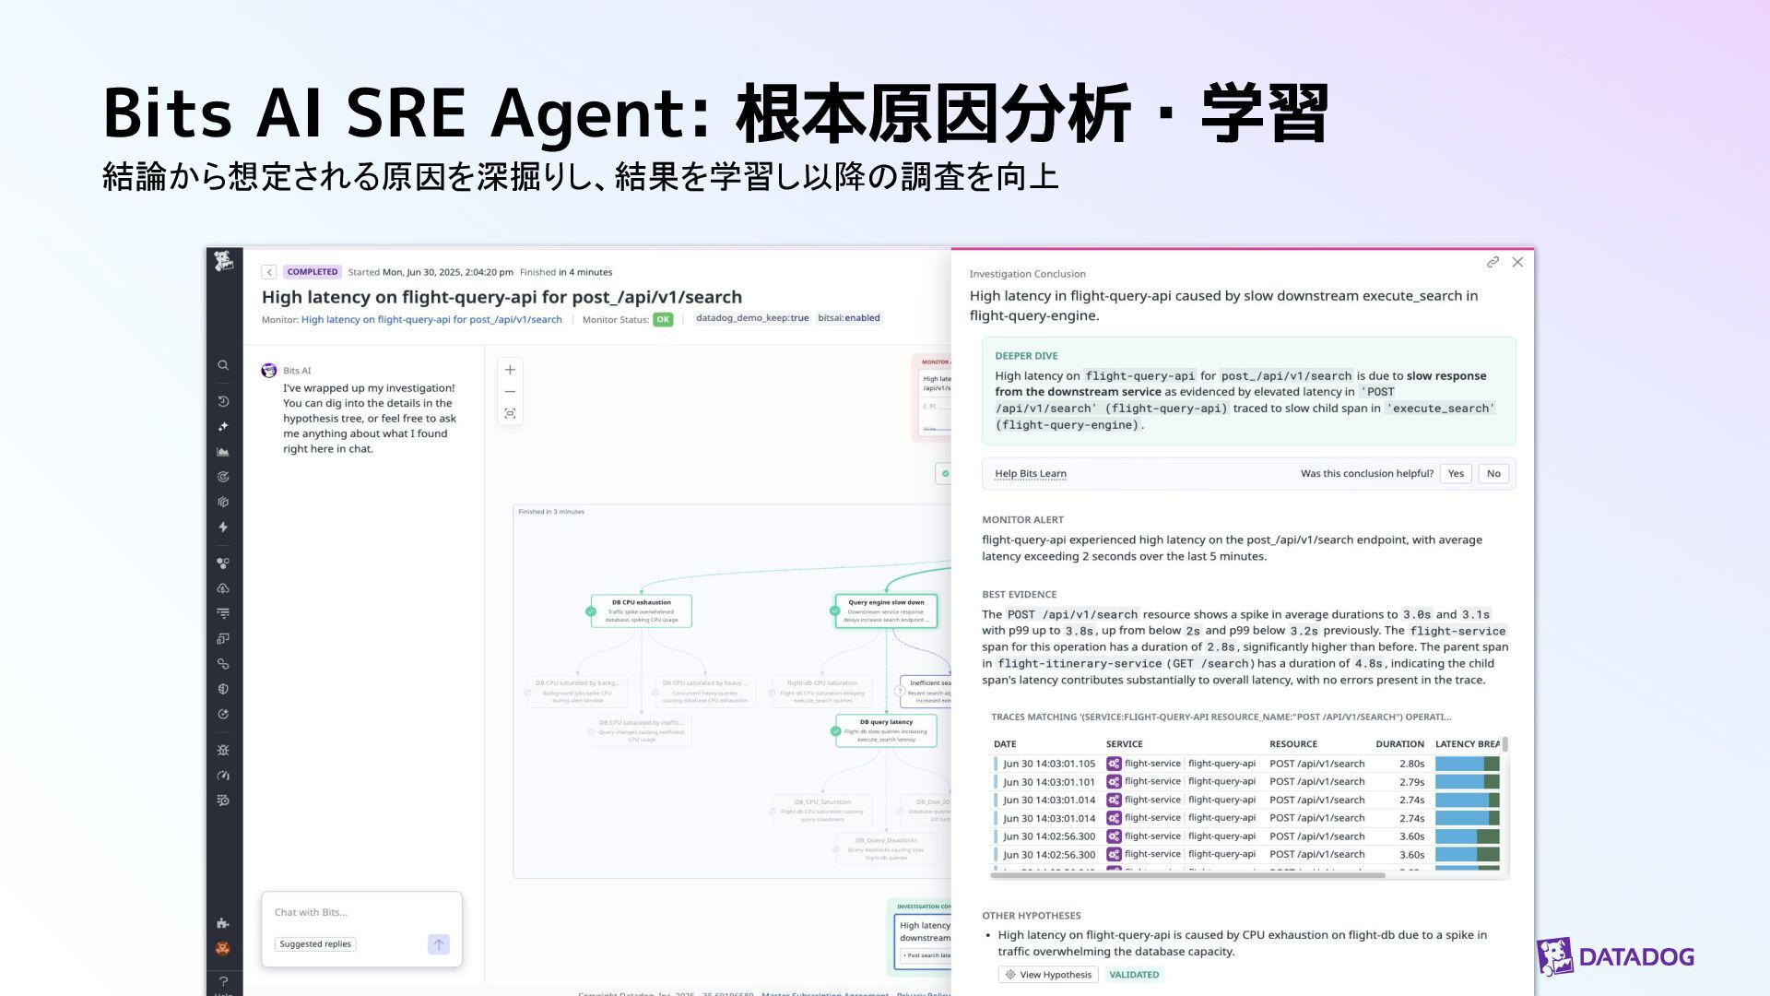
Task: Close the Investigation Conclusion panel
Action: click(1517, 262)
